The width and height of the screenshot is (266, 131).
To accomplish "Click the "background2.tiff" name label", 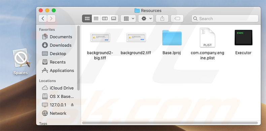I will click(x=136, y=53).
